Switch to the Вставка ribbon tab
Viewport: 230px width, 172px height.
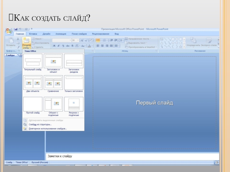(x=33, y=34)
